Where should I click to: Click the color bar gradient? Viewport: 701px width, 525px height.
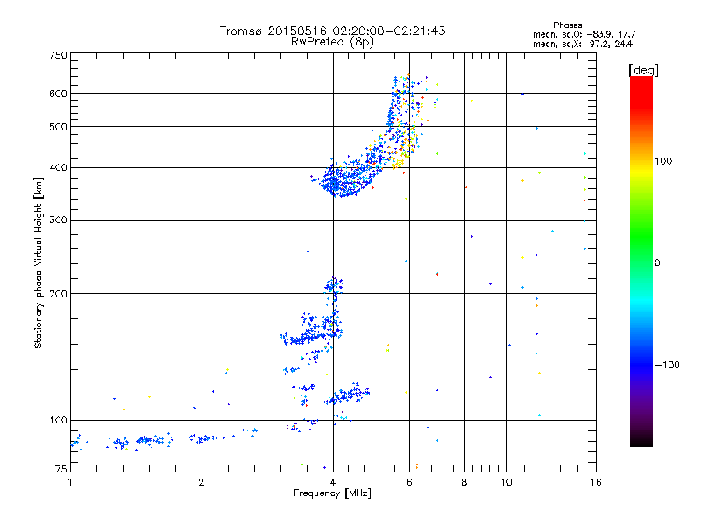point(641,262)
